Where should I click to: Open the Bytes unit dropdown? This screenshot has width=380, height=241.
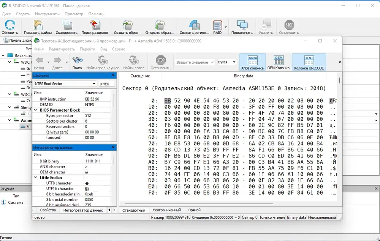tap(234, 62)
